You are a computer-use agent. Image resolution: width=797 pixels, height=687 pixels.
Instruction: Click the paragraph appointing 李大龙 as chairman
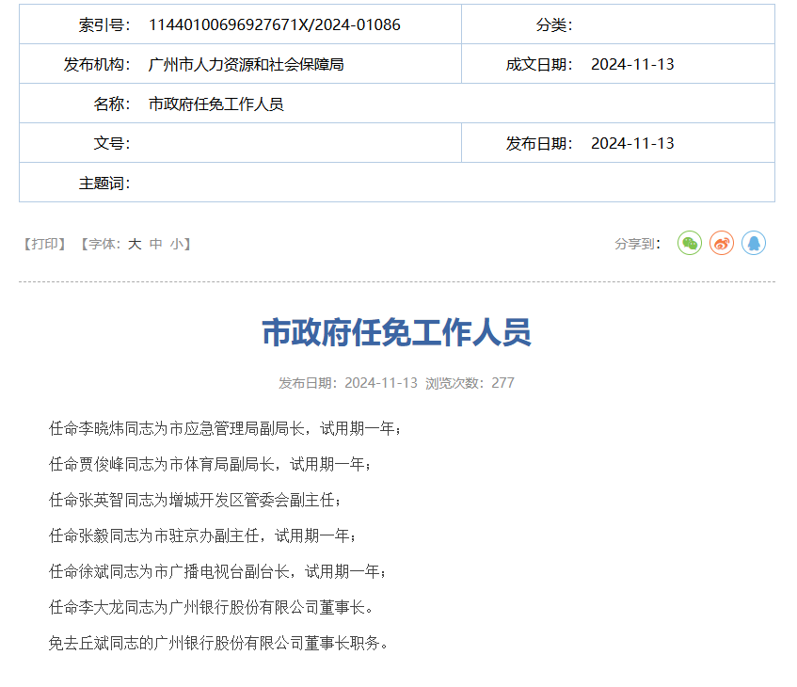(211, 607)
